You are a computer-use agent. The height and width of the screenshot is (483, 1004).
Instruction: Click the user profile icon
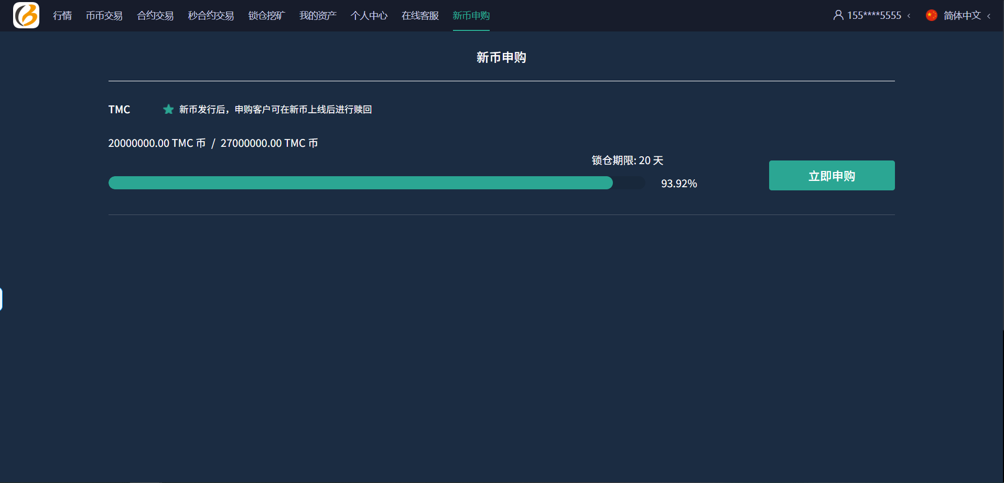click(x=838, y=15)
